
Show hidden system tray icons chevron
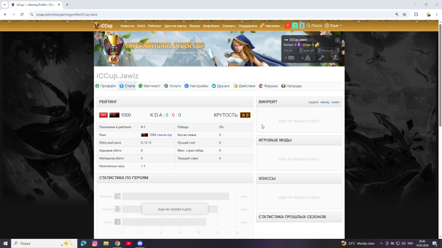pos(381,243)
